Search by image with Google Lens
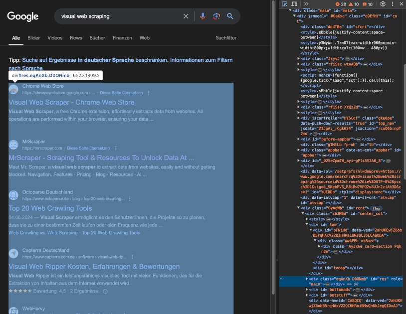Viewport: 406px width, 314px height. (216, 16)
